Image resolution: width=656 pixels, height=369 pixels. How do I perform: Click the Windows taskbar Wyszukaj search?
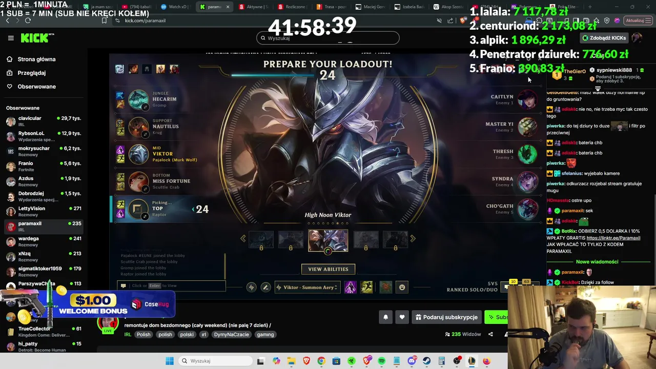[214, 361]
